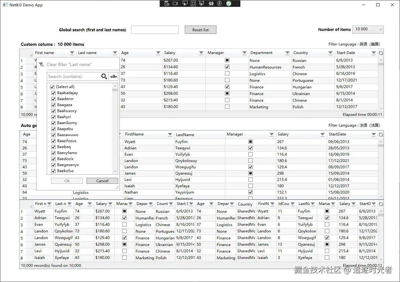Open the FirstName filter icon in middle grid
The height and width of the screenshot is (282, 400).
point(170,135)
